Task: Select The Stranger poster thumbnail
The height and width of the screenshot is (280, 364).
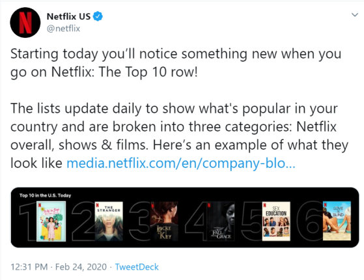Action: 109,221
